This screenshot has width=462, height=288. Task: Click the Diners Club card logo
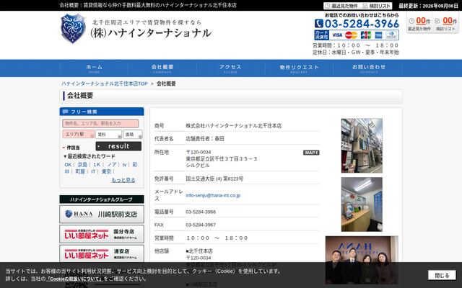click(391, 35)
